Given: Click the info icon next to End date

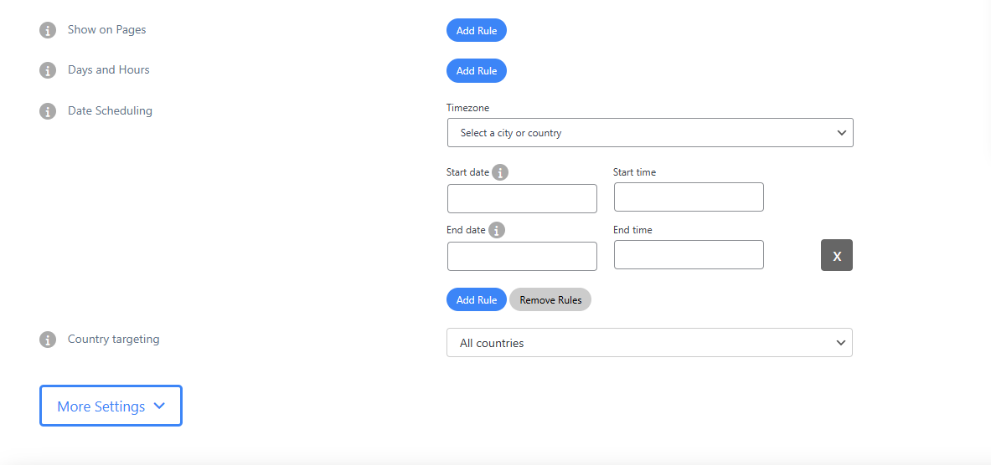Looking at the screenshot, I should click(x=497, y=230).
